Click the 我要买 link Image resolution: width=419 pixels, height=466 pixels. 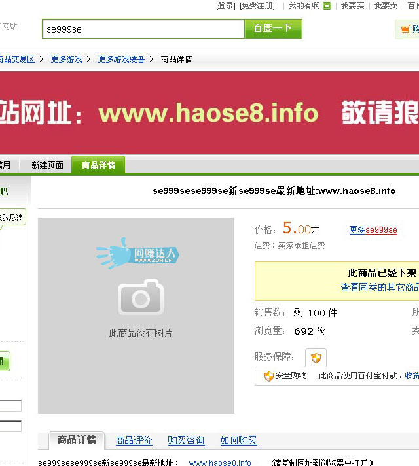[352, 6]
